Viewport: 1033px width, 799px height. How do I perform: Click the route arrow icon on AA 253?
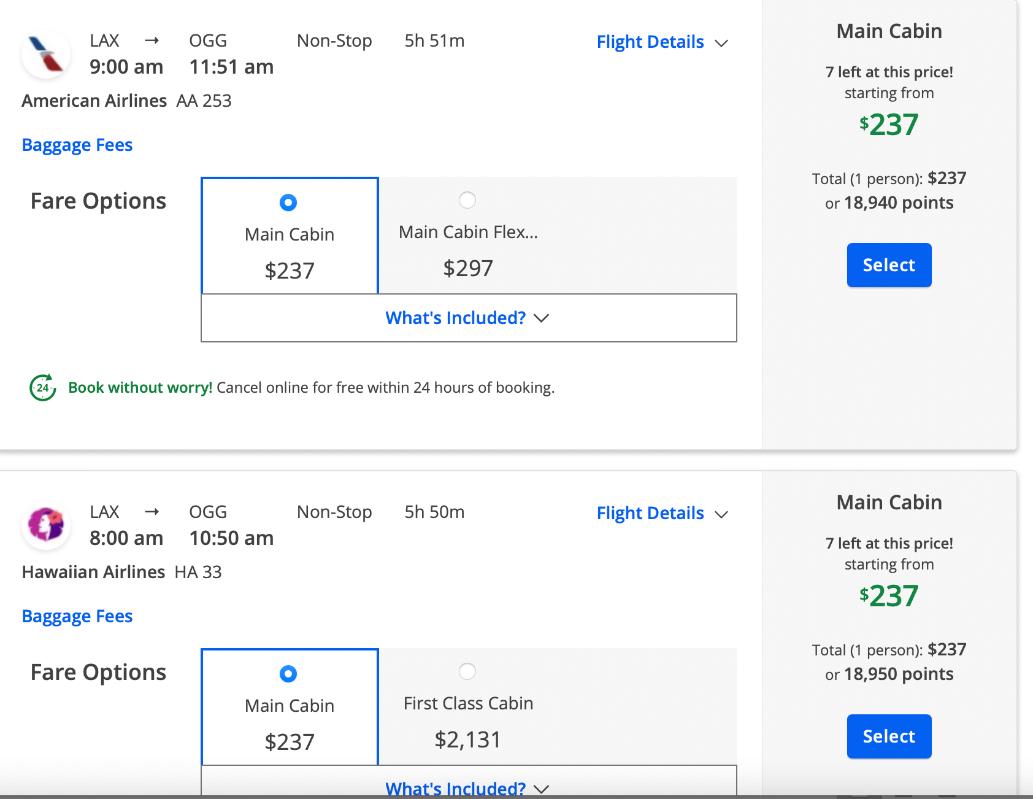152,41
